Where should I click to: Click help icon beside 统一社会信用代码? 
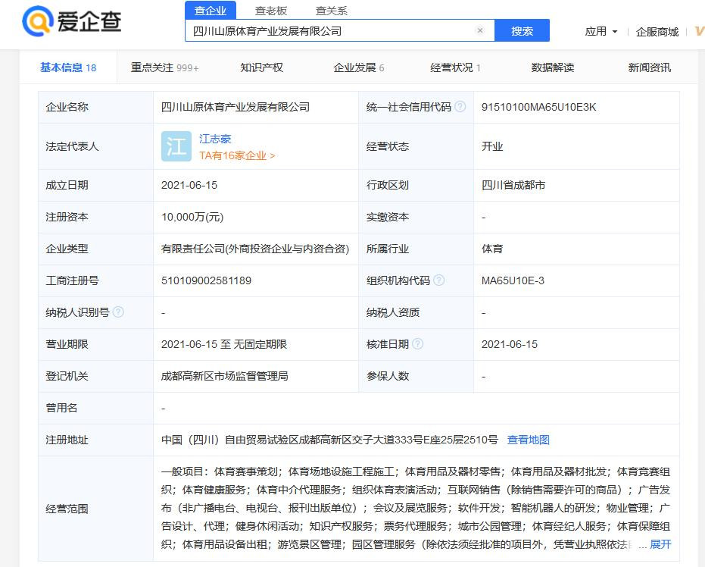(x=460, y=107)
